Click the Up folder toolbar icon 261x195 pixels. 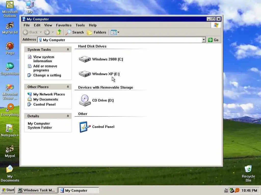59,32
